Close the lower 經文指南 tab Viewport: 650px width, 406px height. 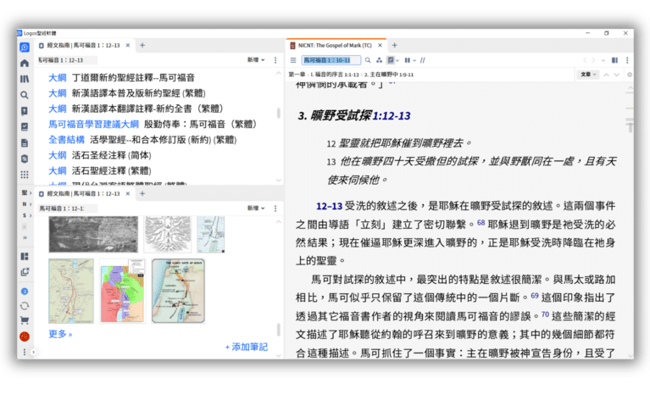[128, 193]
